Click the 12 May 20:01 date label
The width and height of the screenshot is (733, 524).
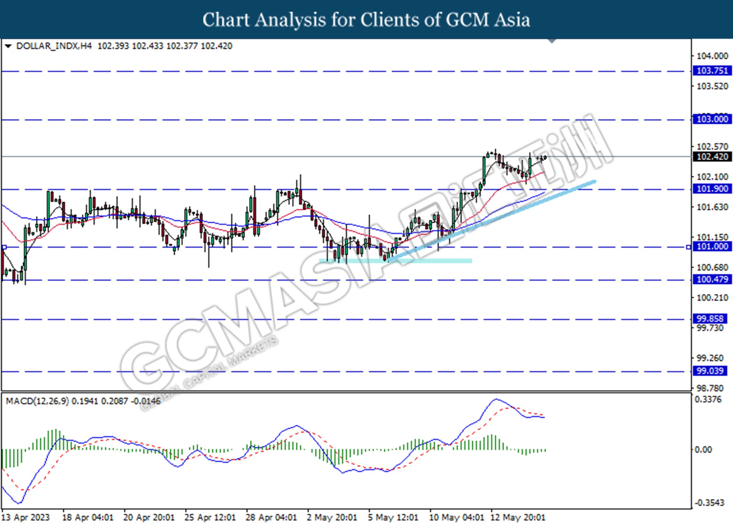tap(517, 517)
